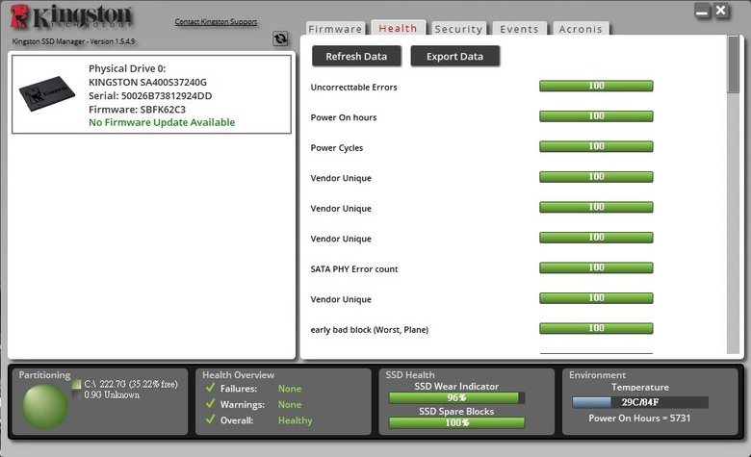Click the Overall Healthy status text
Screen dimensions: 751x457
tap(295, 420)
